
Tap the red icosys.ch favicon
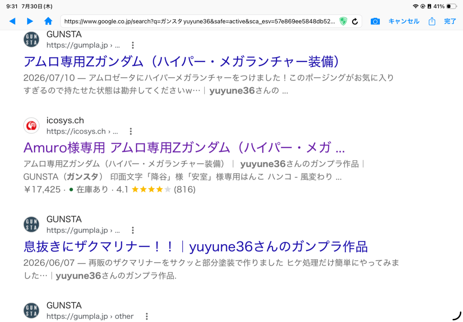pos(31,126)
